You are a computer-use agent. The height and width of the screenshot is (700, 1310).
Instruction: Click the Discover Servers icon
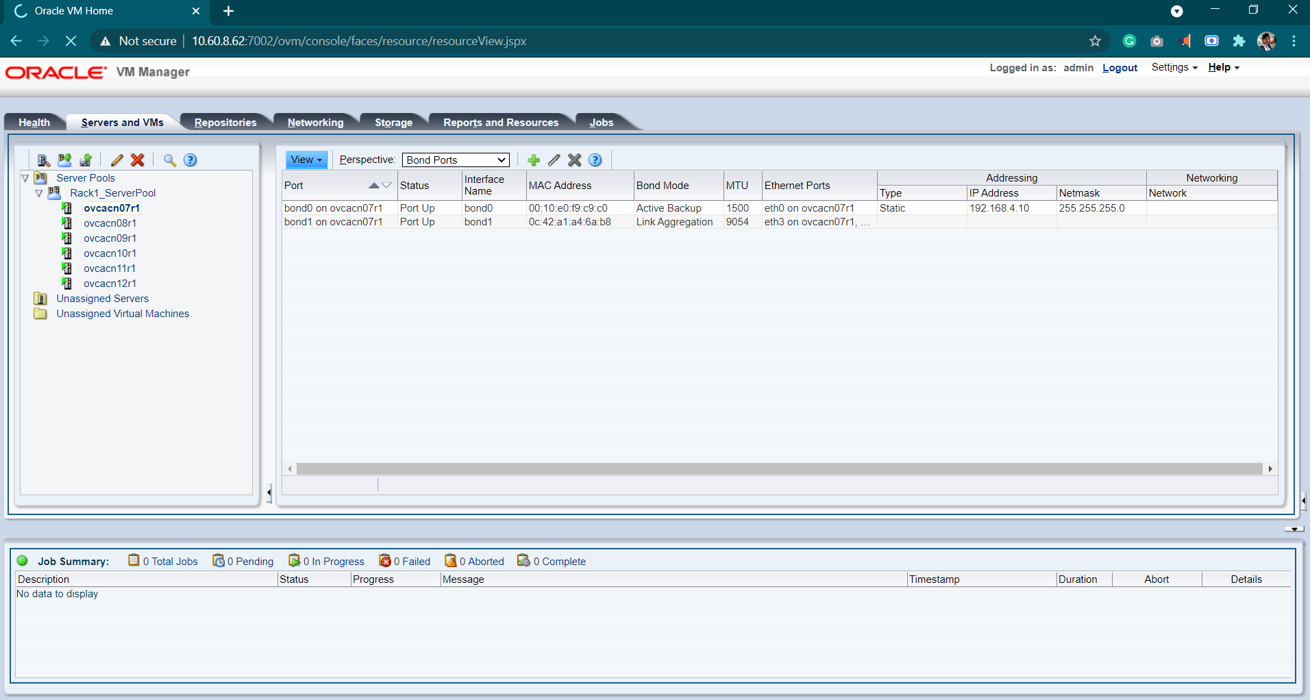44,160
